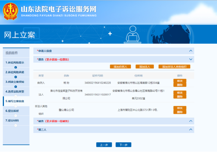Select step 6.提交诉状

12,111
